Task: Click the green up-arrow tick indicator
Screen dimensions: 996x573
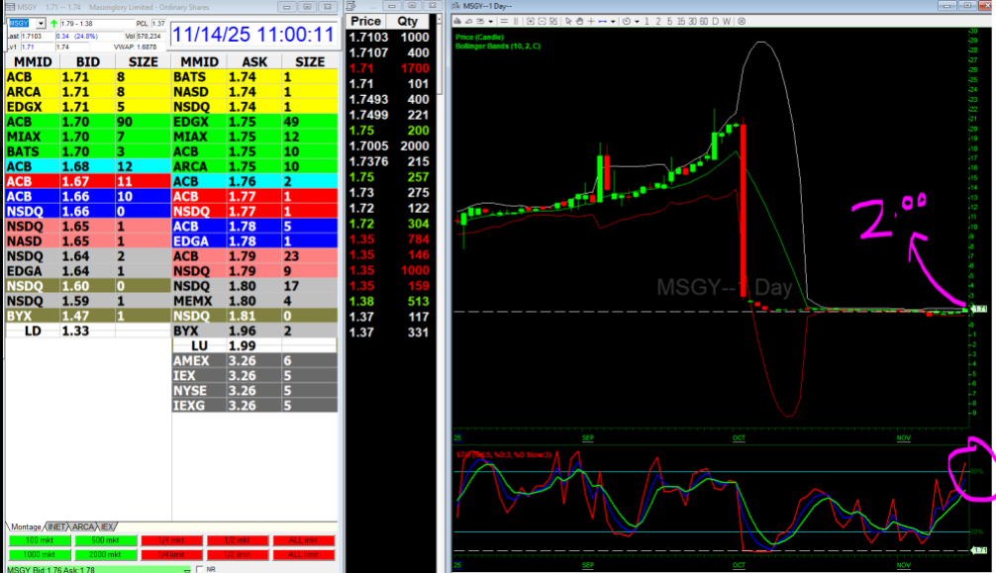Action: click(x=52, y=22)
